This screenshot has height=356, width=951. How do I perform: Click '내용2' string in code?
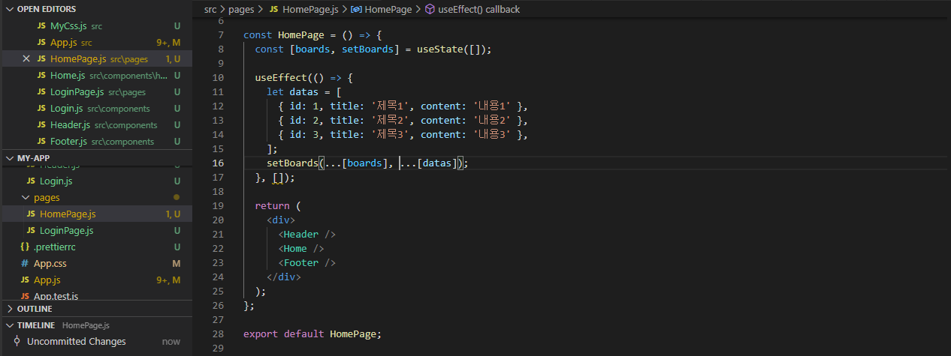491,121
